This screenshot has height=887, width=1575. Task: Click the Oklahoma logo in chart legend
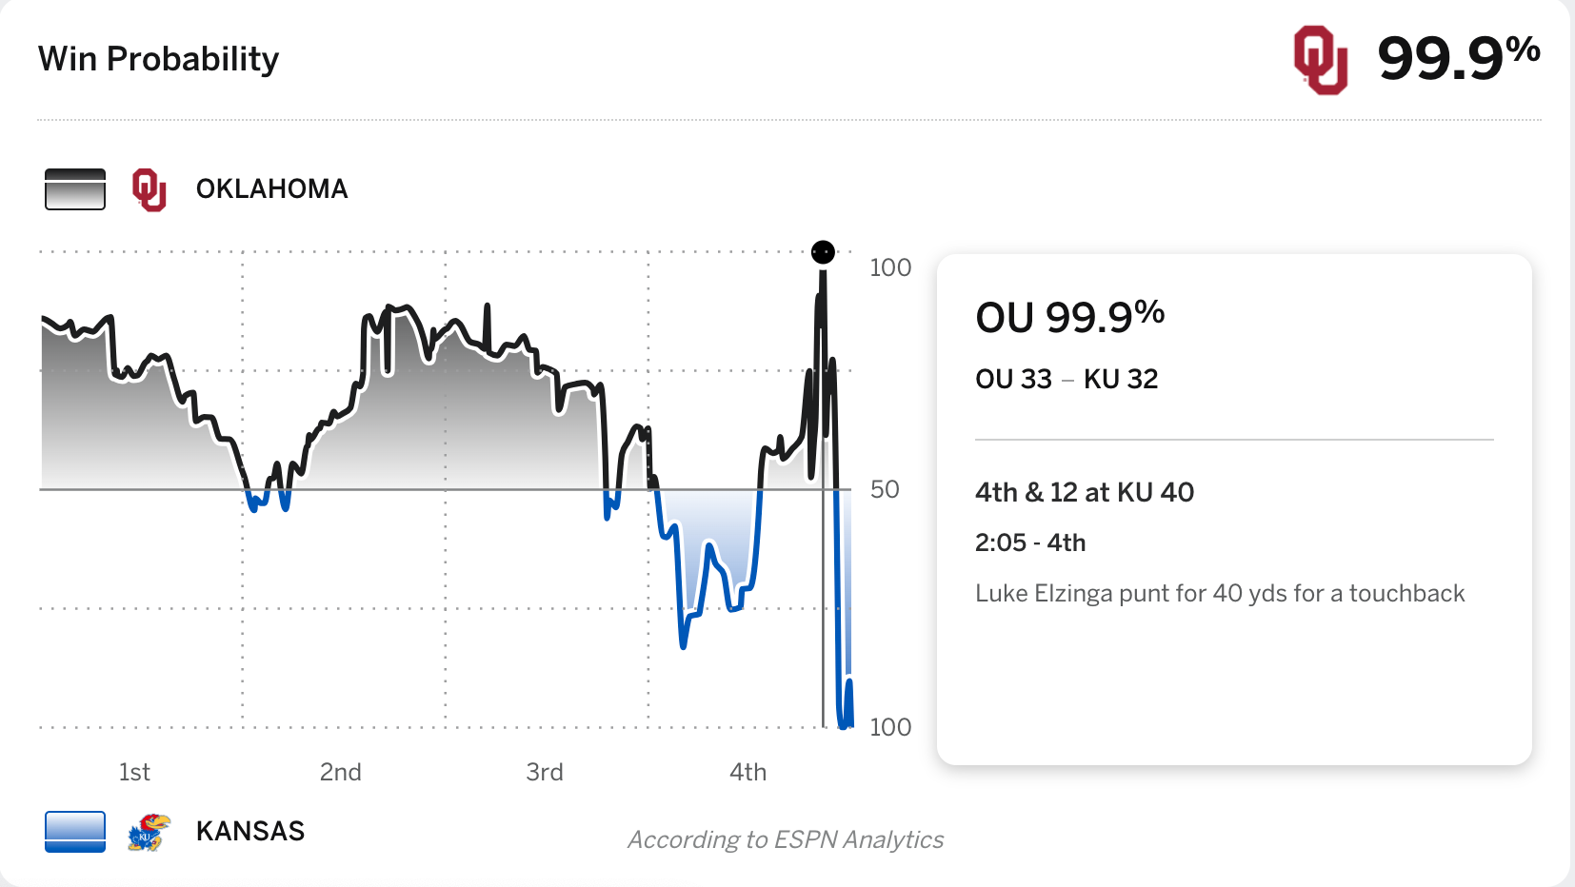coord(150,189)
